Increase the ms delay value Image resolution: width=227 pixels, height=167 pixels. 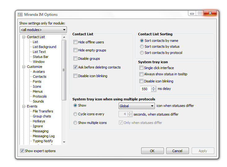154,87
